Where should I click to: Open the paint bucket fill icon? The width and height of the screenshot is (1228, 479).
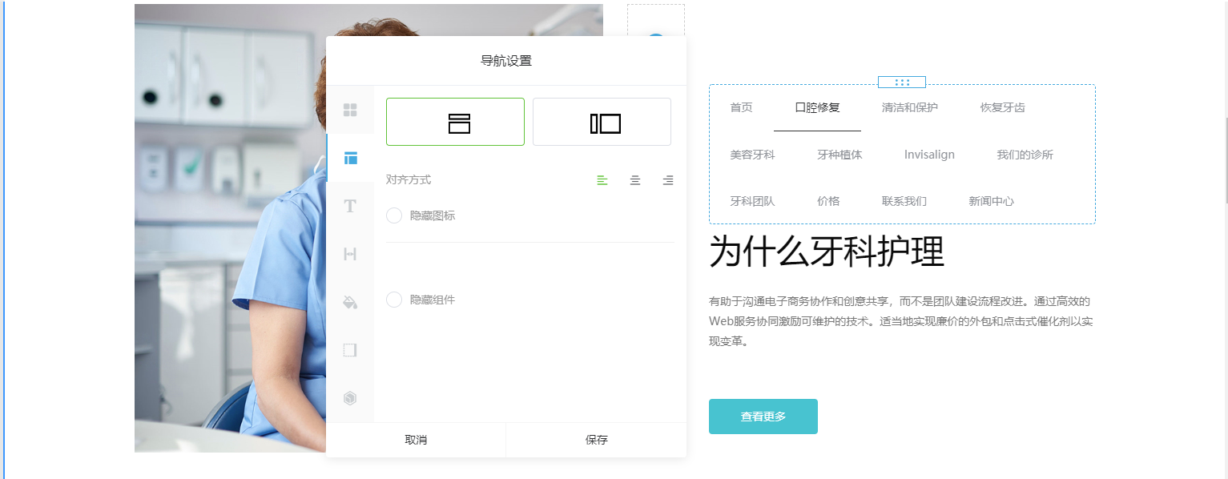click(x=350, y=302)
